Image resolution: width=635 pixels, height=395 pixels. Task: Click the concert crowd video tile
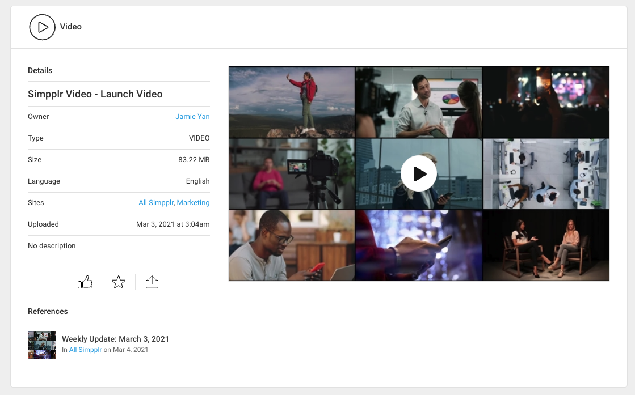(546, 102)
